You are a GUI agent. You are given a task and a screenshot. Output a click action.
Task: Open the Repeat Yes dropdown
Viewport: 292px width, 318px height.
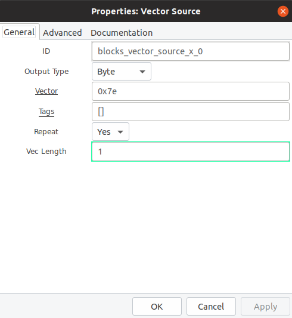pyautogui.click(x=110, y=132)
